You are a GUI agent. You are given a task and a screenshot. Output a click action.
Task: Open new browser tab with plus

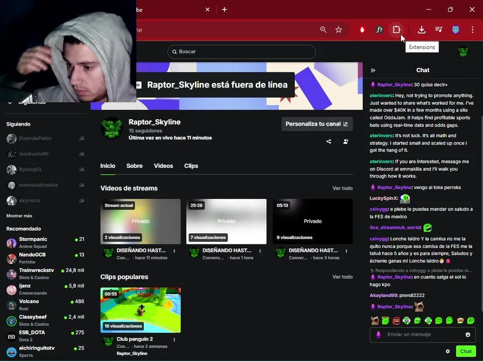pyautogui.click(x=224, y=10)
